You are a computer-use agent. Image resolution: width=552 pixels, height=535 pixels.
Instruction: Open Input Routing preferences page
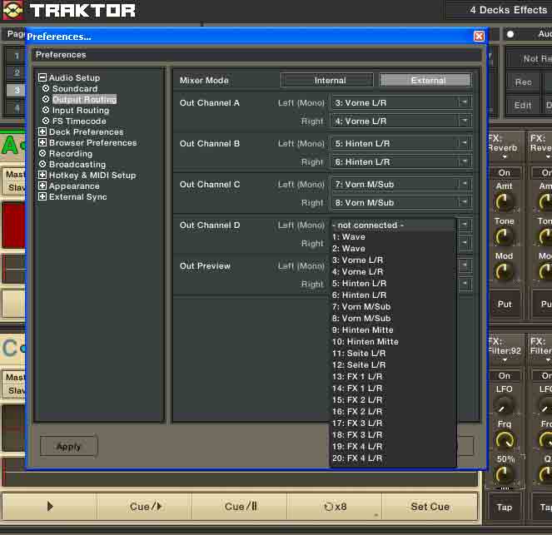tap(81, 111)
